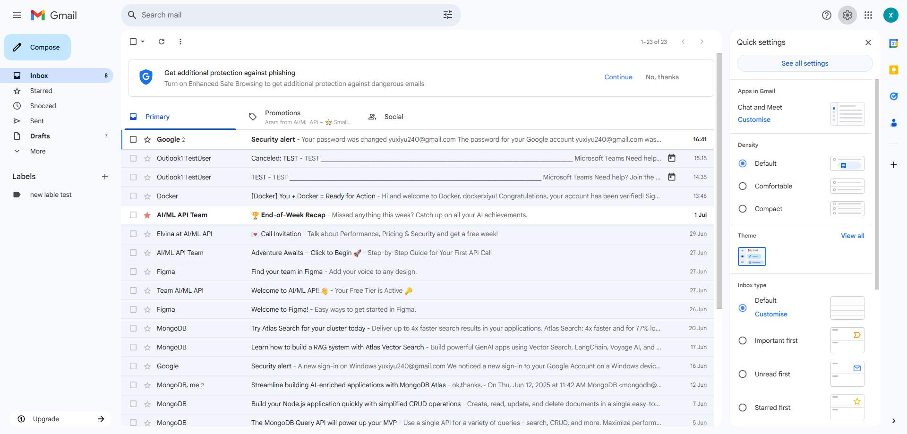Click the Gmail logo
Viewport: 907px width, 434px height.
point(54,15)
